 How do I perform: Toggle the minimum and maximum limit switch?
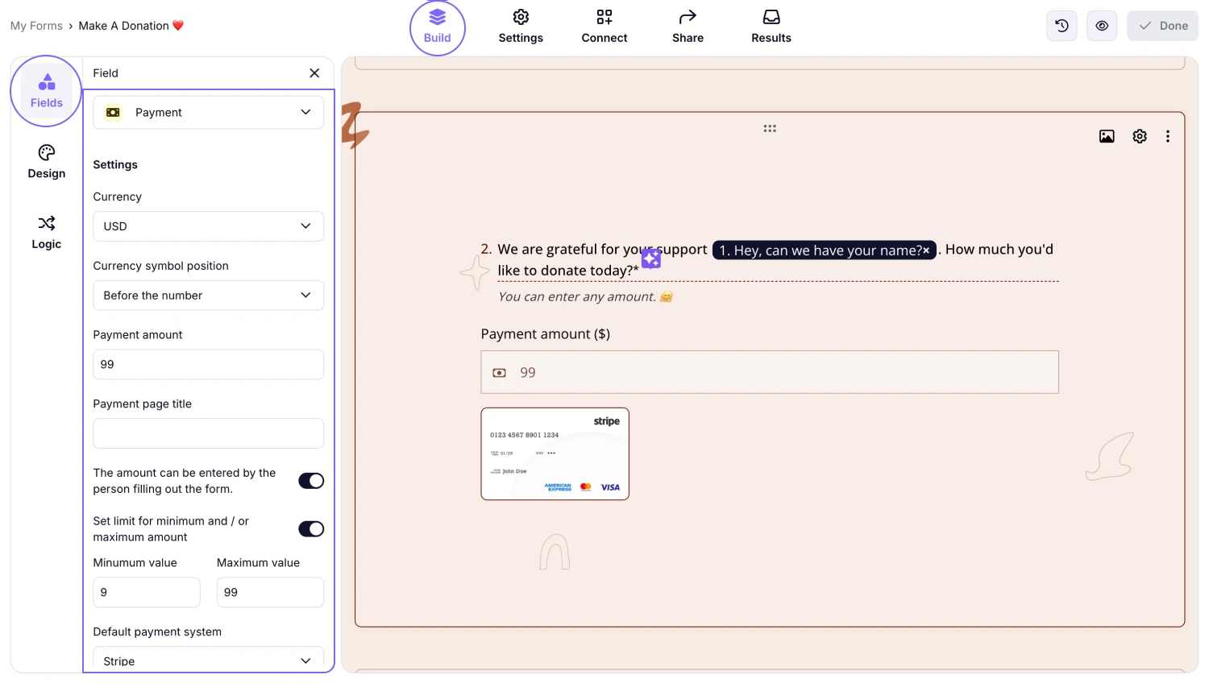click(x=311, y=529)
